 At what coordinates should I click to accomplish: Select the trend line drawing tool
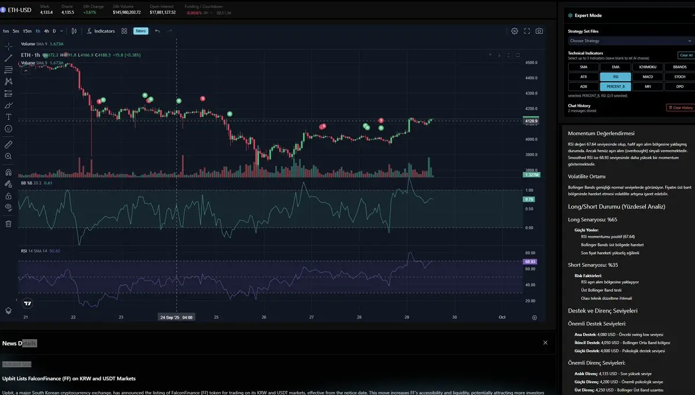(9, 58)
